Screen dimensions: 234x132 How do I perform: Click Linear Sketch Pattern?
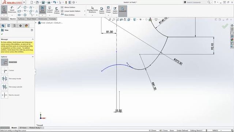(71, 11)
